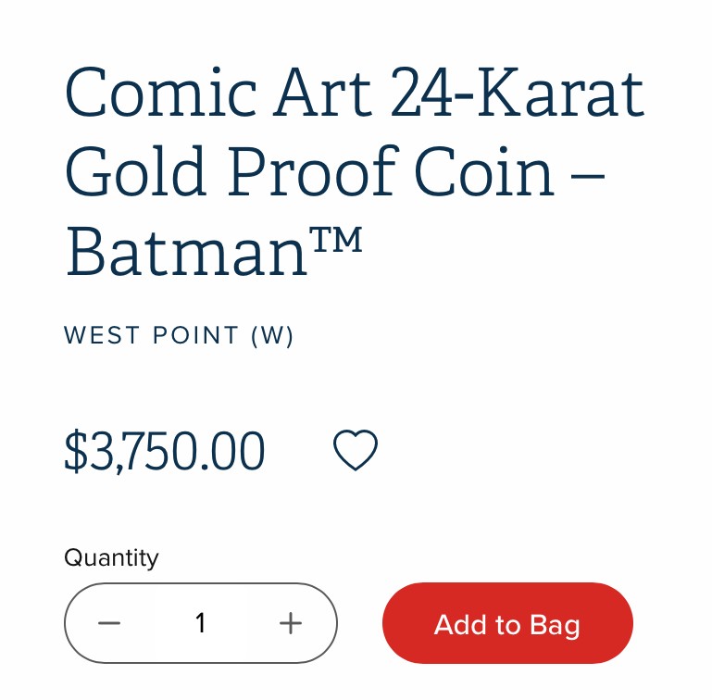Click the Quantity label above the stepper

tap(111, 557)
